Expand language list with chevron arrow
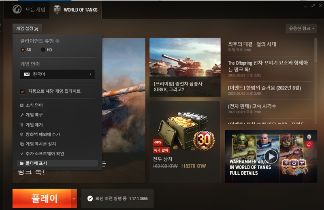Viewport: 324px width, 210px height. pyautogui.click(x=90, y=74)
